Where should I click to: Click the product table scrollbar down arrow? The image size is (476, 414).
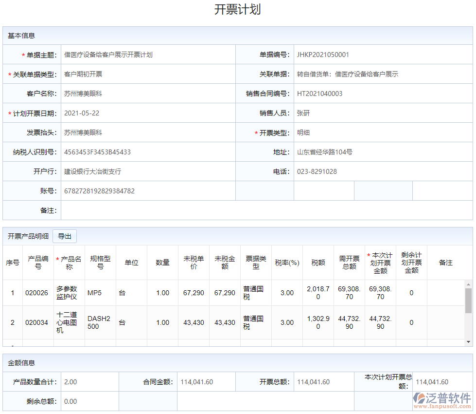tap(468, 342)
